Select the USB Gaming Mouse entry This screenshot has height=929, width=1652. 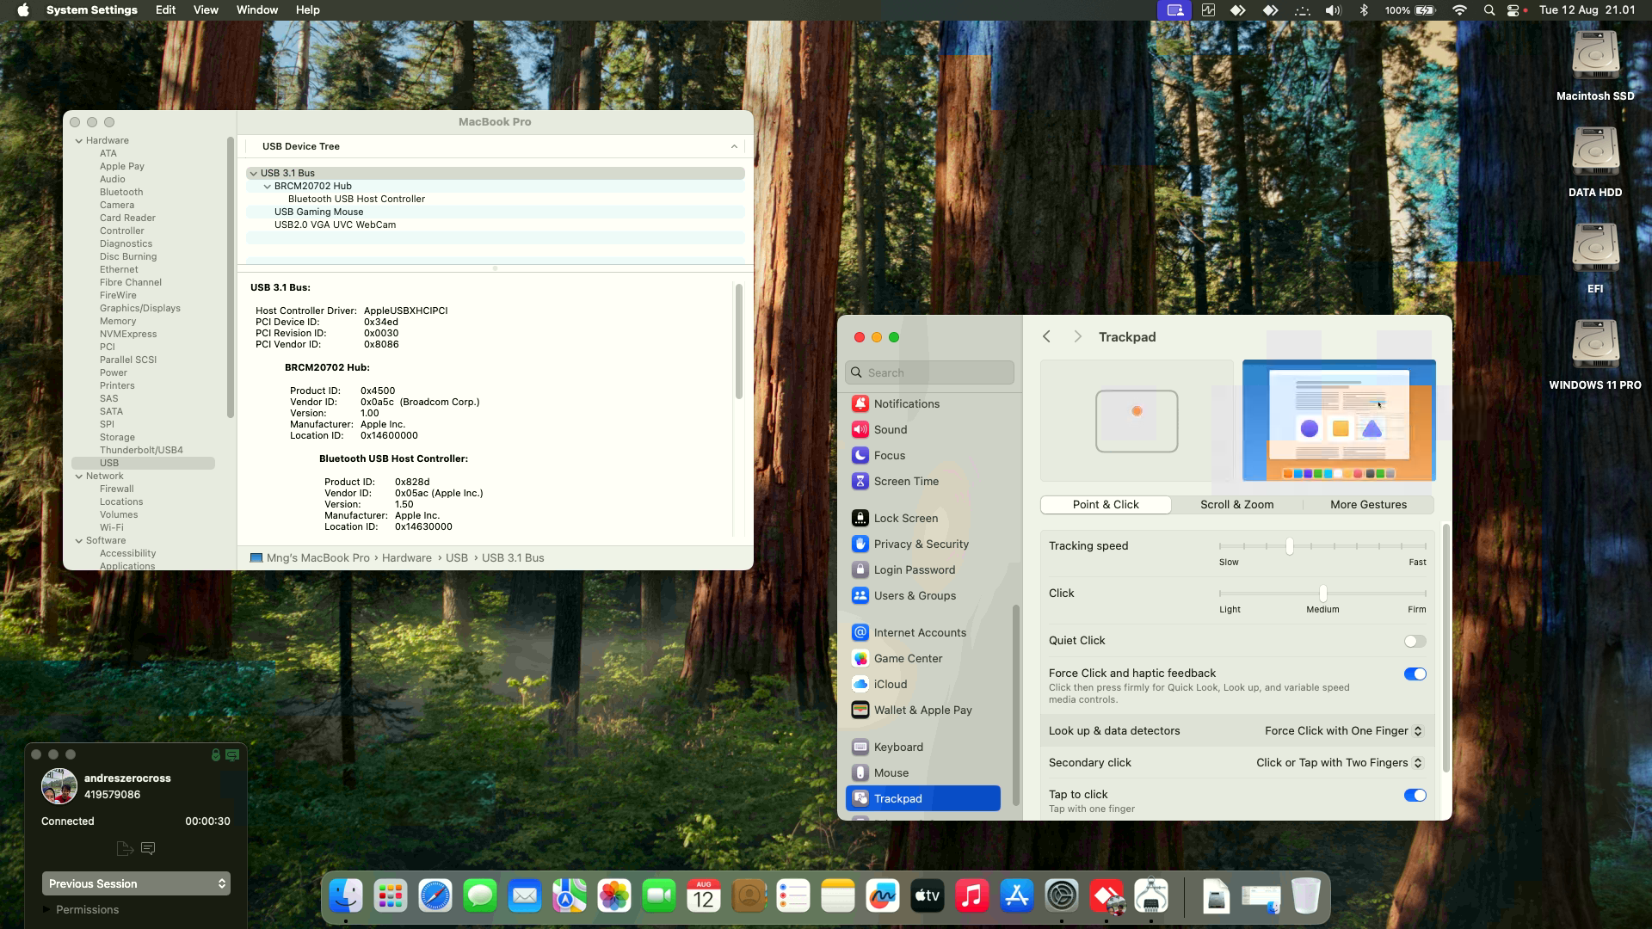coord(318,212)
